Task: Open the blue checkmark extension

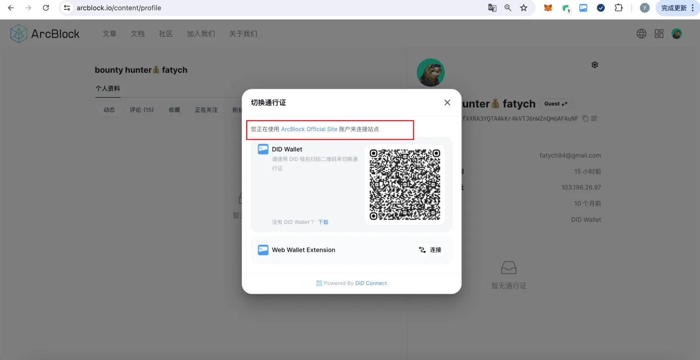Action: coord(601,8)
